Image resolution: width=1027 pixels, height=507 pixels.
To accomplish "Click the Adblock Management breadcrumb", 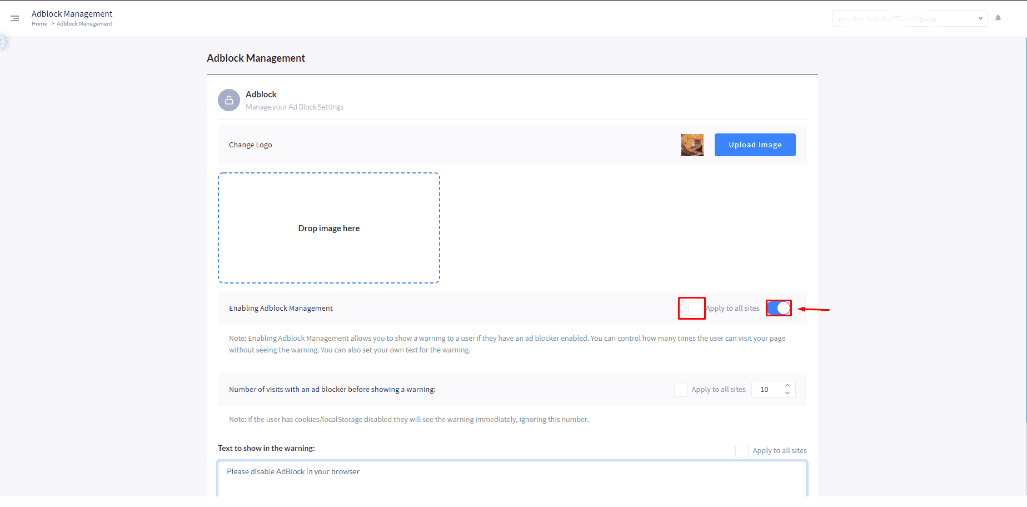I will pos(84,24).
